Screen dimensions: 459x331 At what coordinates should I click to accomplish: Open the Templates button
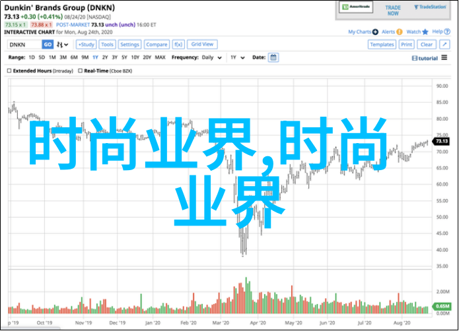382,44
